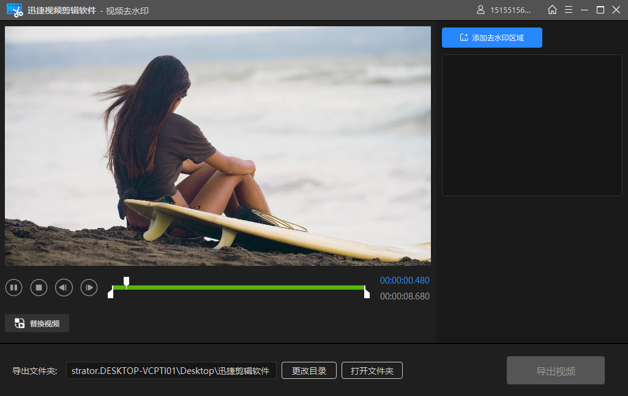Click the export folder path field
This screenshot has width=628, height=396.
[171, 370]
